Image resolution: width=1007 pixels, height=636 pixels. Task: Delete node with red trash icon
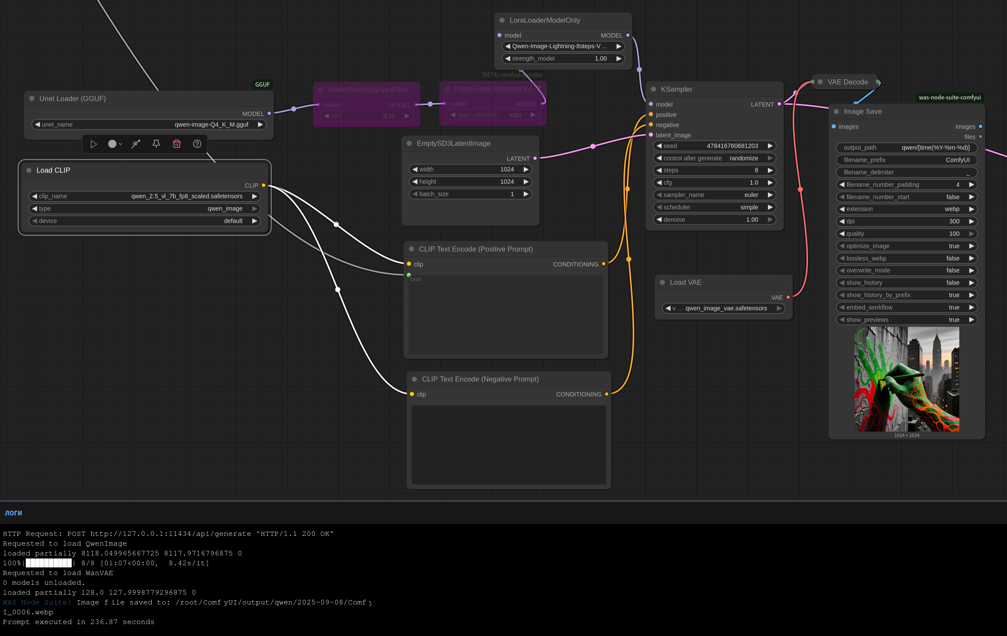pyautogui.click(x=177, y=144)
